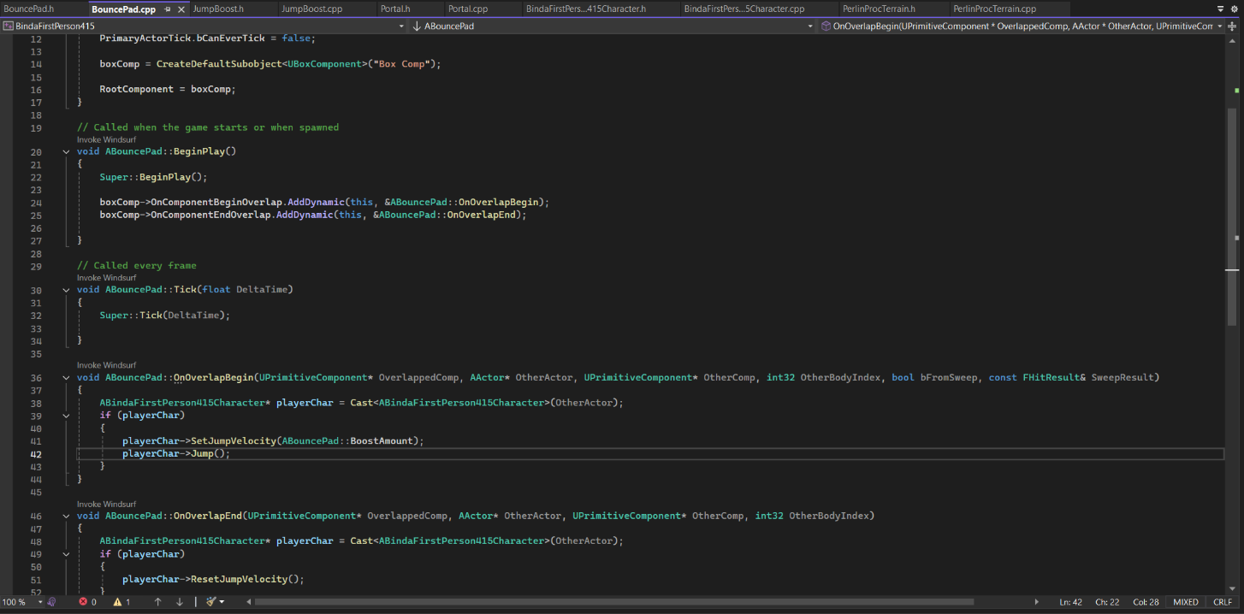Image resolution: width=1244 pixels, height=614 pixels.
Task: Open the ABouncePad class dropdown
Action: pos(811,27)
